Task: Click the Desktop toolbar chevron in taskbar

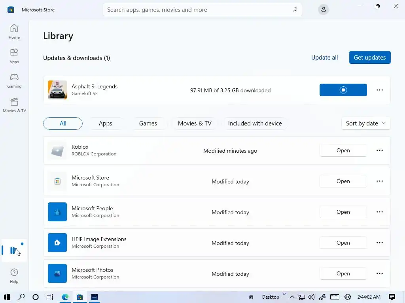Action: [284, 294]
